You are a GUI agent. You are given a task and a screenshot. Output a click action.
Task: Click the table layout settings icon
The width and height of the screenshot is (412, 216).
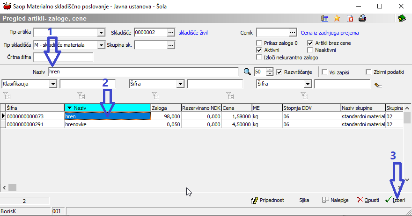324,18
